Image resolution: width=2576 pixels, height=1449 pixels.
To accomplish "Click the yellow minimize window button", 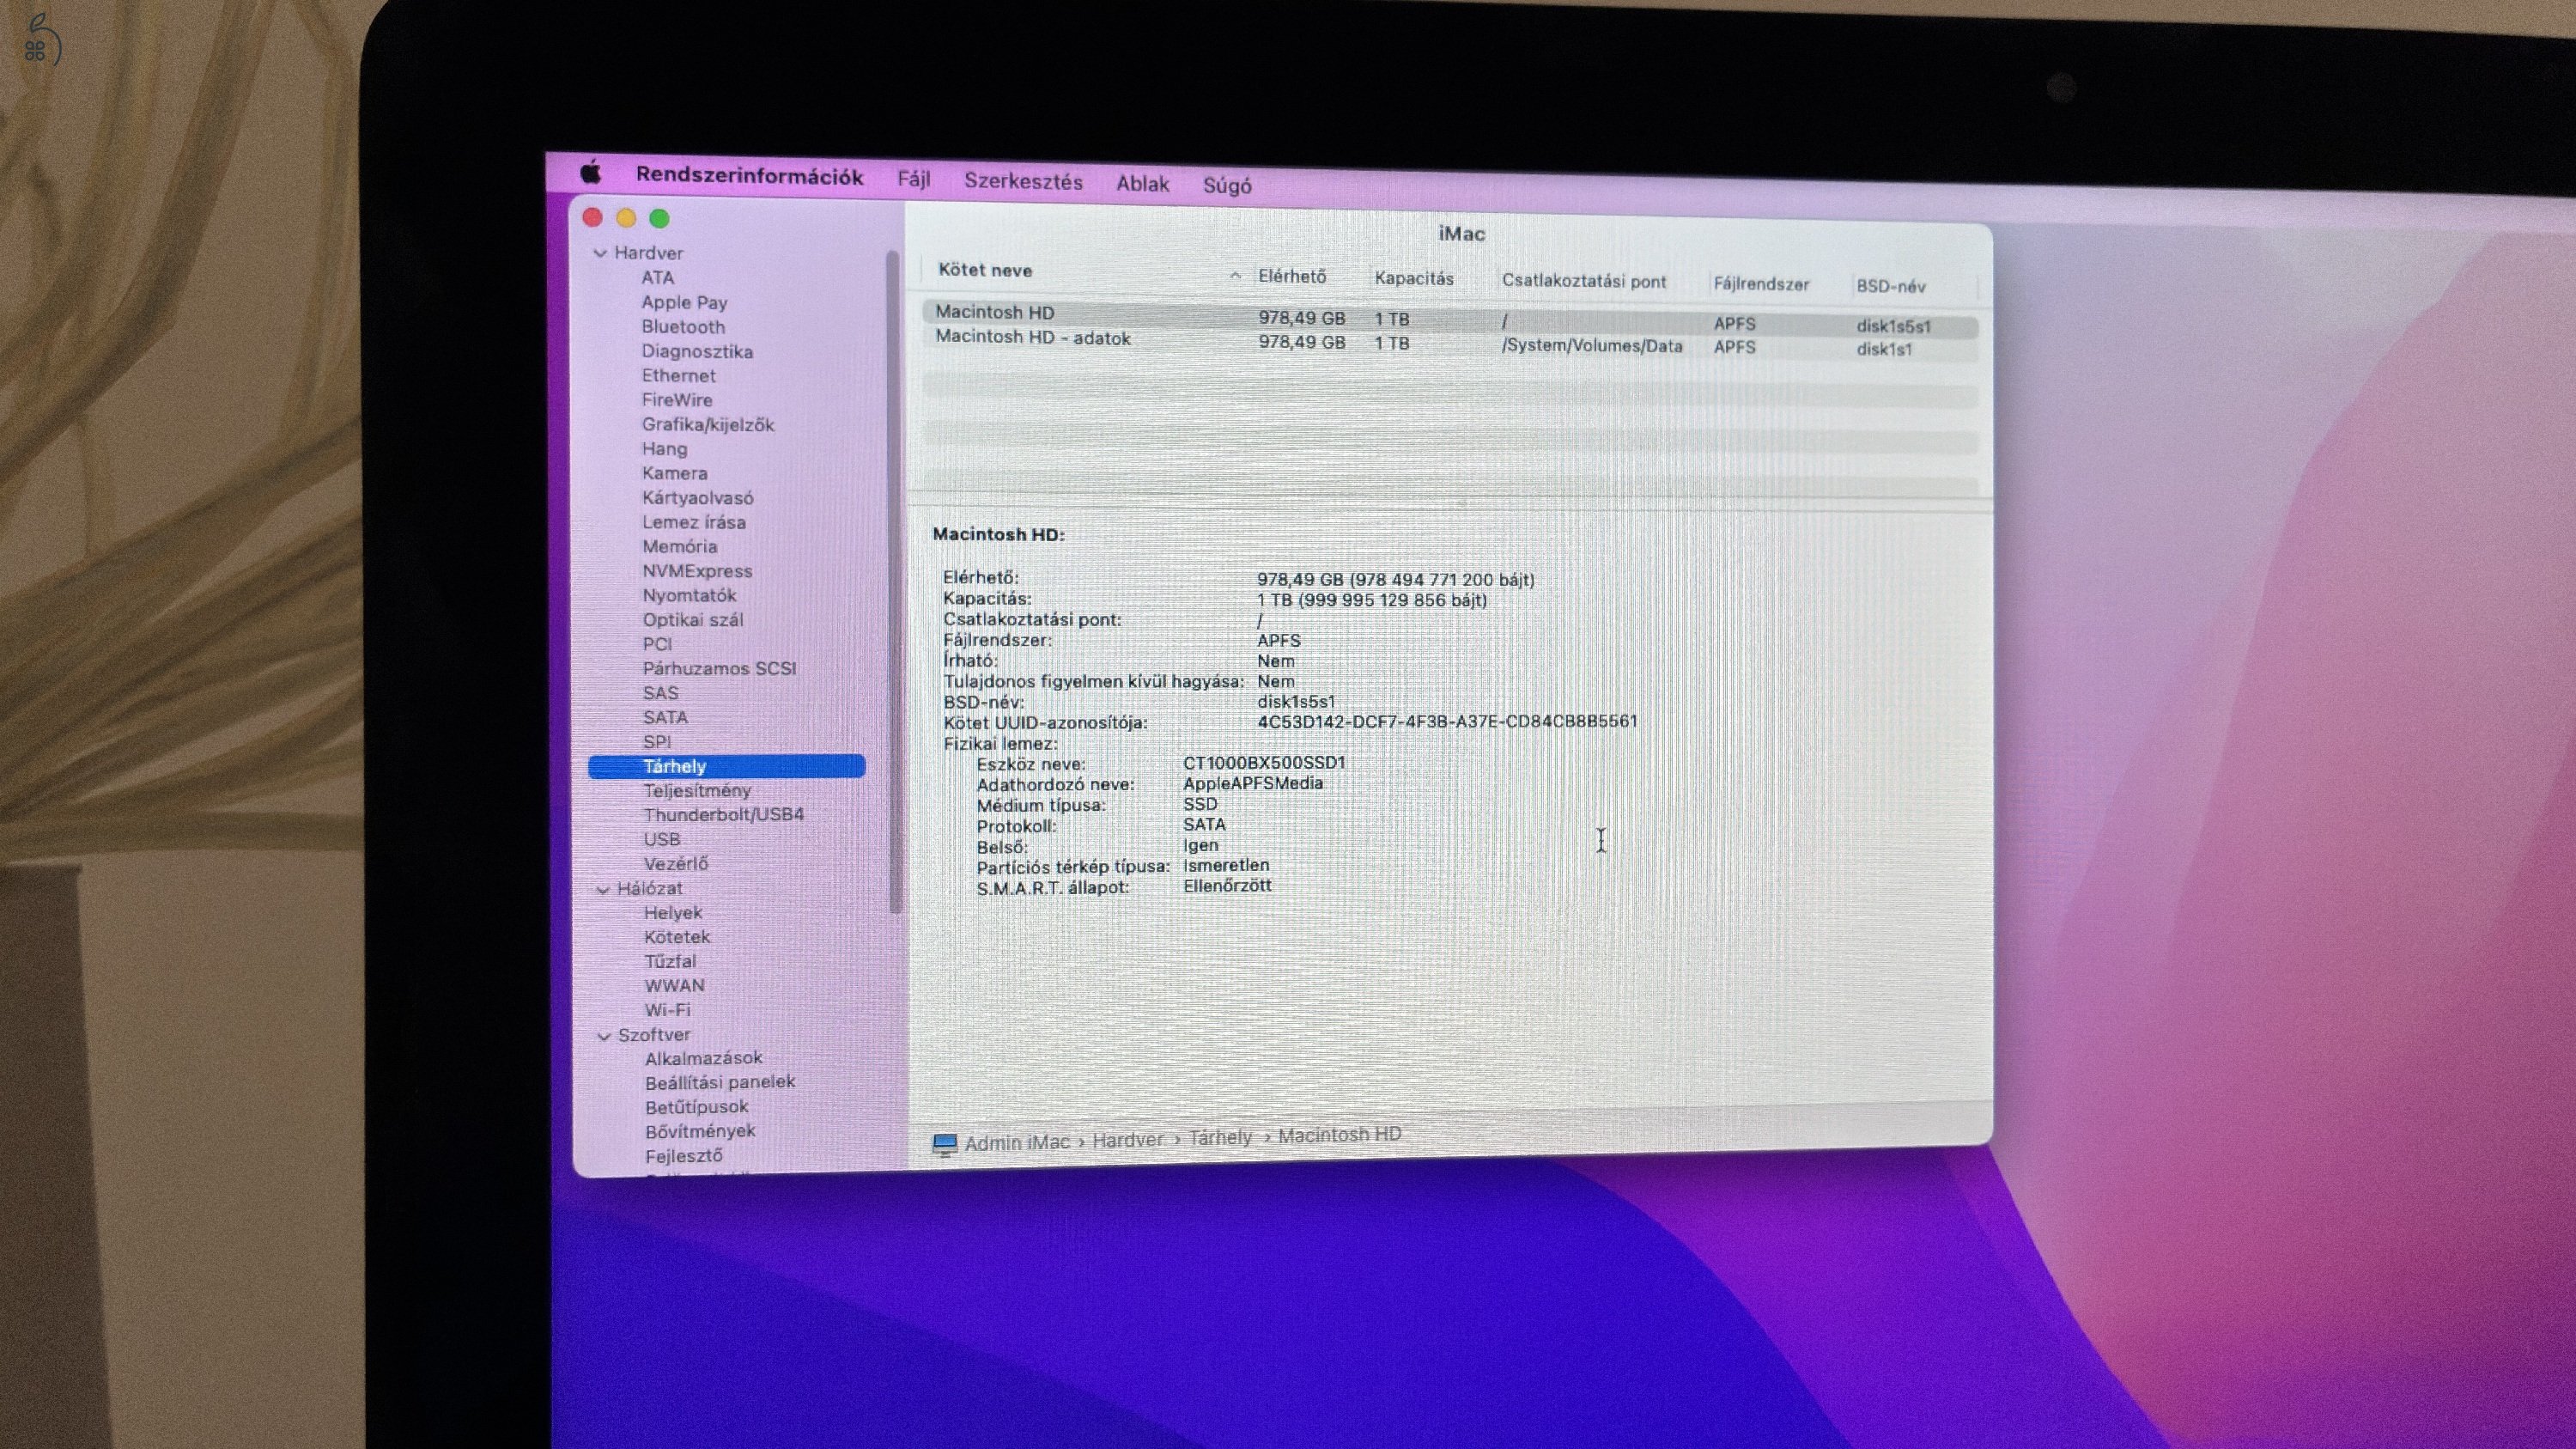I will 626,218.
